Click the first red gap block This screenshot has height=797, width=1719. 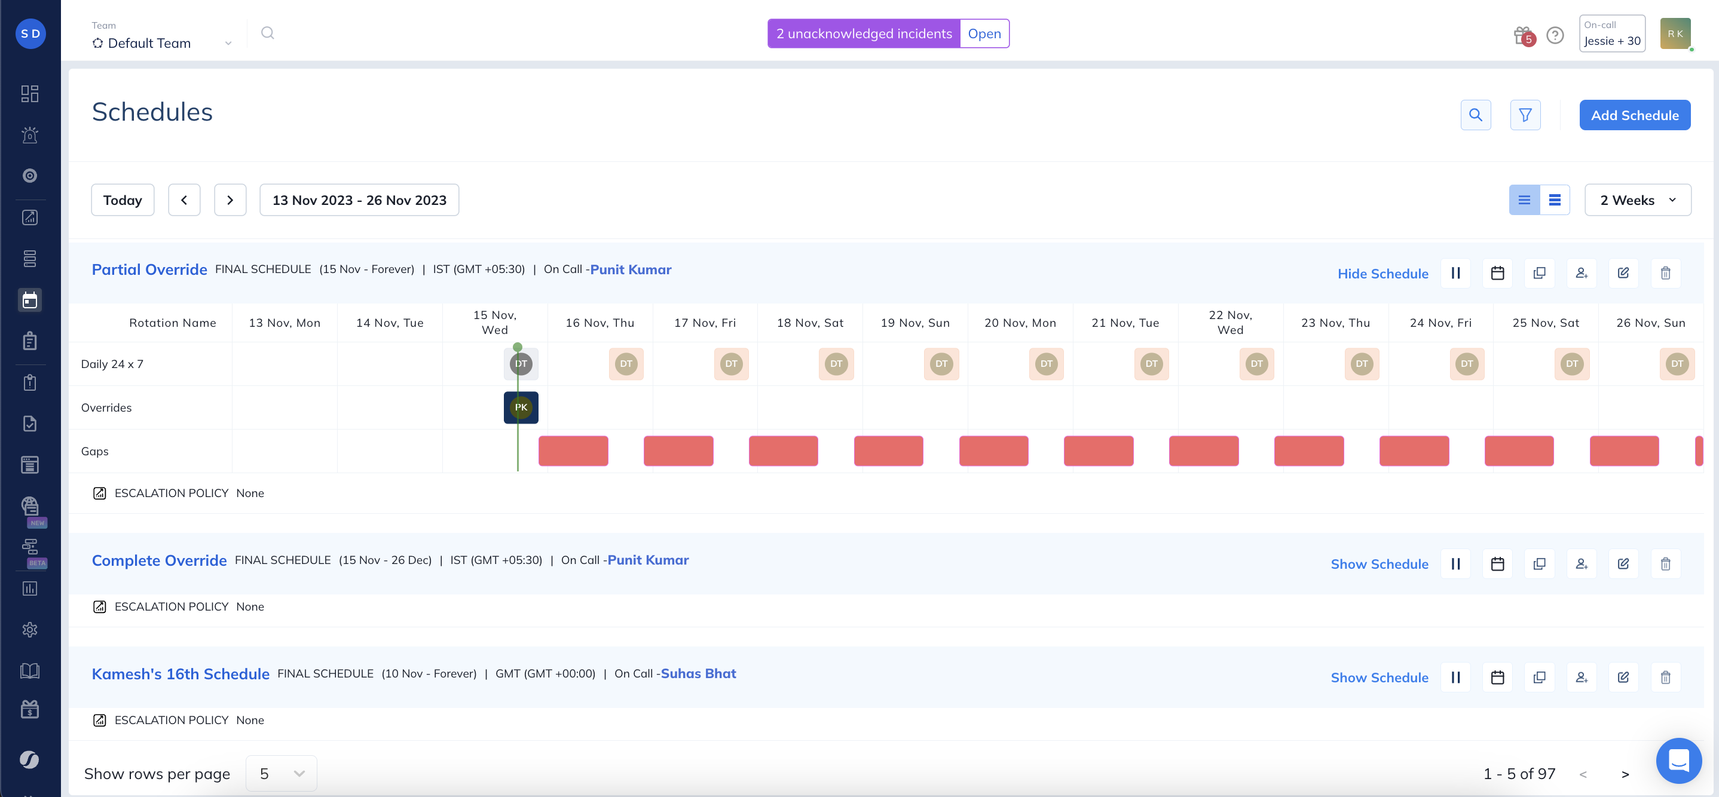[x=573, y=451]
